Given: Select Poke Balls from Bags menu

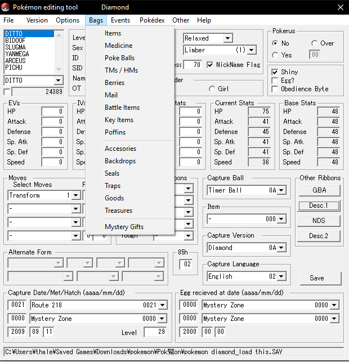Looking at the screenshot, I should click(x=119, y=58).
